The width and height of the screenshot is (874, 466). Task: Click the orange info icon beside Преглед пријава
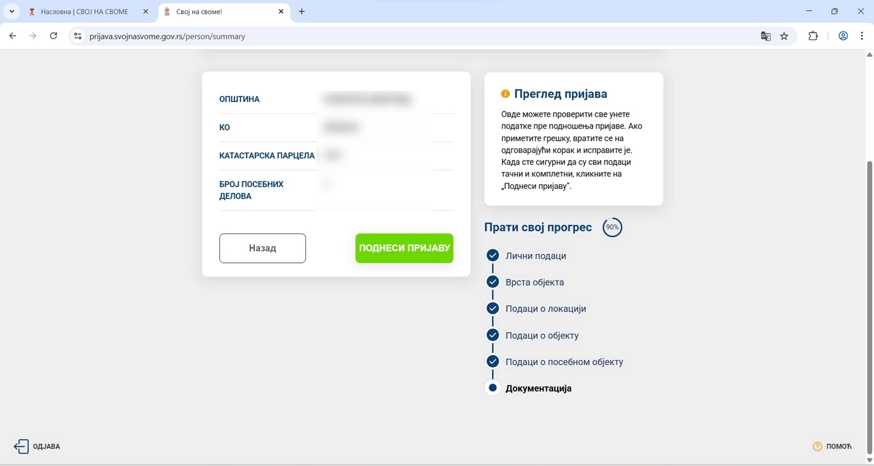click(x=505, y=94)
